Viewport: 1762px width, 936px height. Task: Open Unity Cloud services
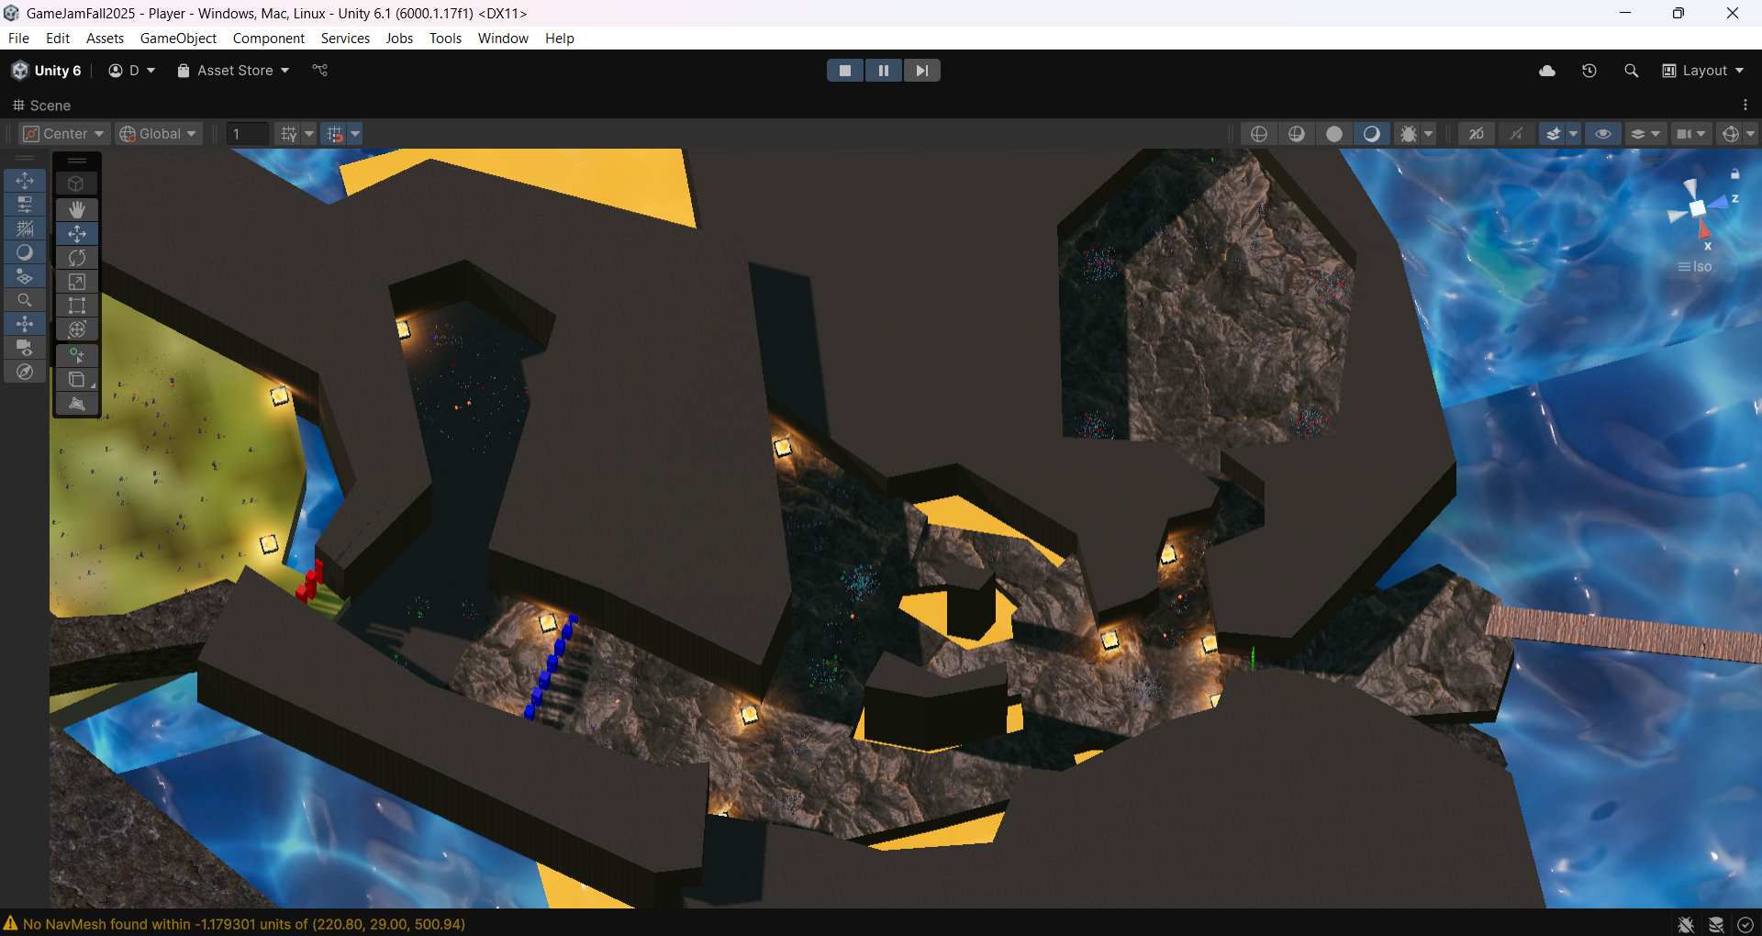(x=1547, y=71)
